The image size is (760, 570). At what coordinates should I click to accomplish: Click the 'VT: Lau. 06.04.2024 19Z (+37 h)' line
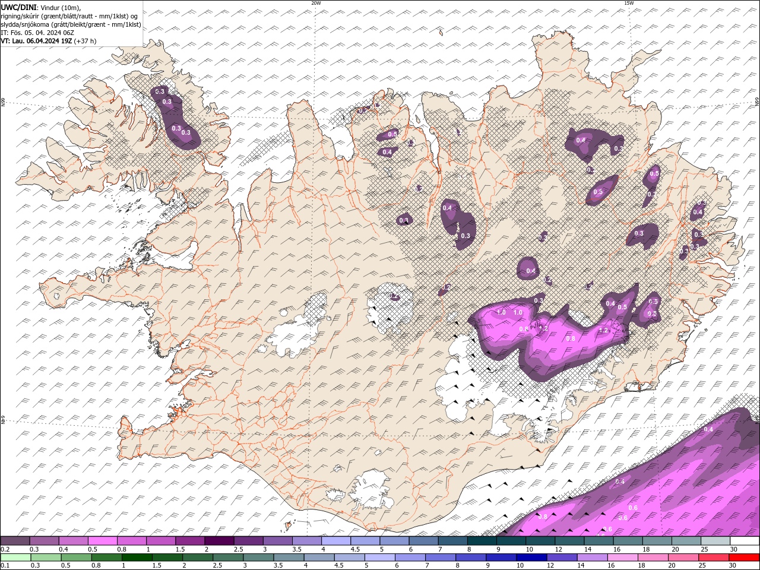coord(49,41)
